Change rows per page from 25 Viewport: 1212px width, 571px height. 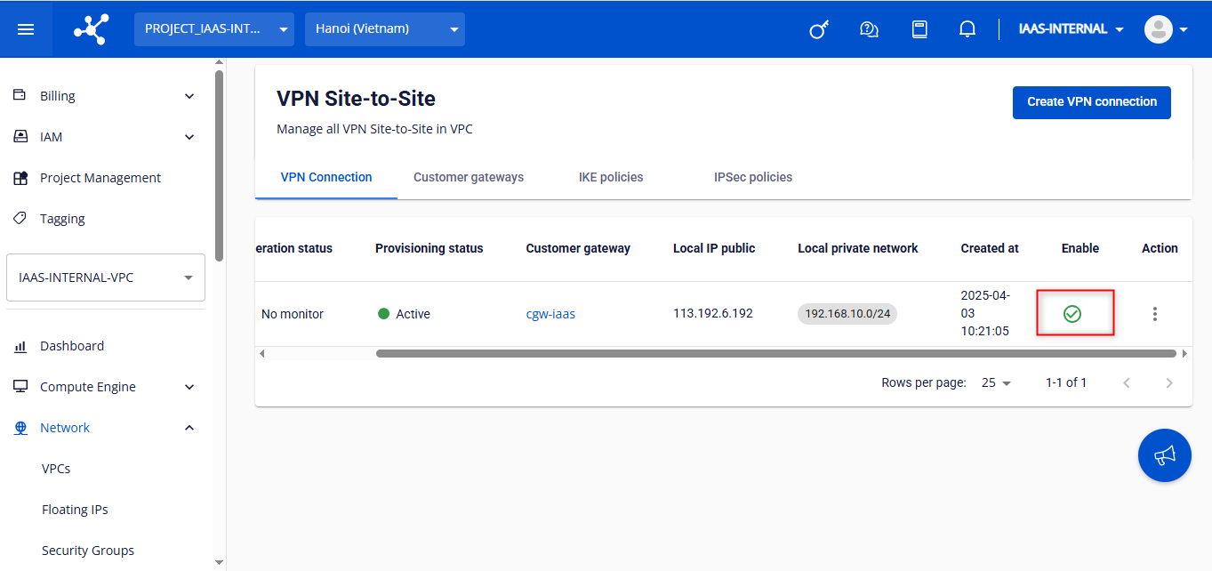996,383
